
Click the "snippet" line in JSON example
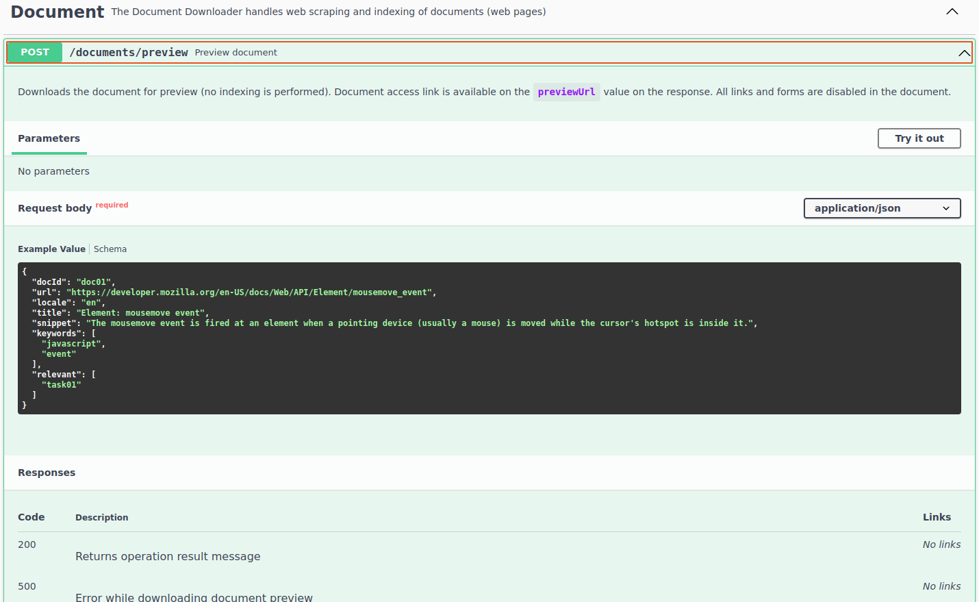[394, 323]
